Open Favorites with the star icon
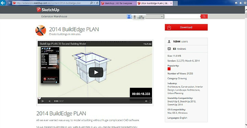This screenshot has height=128, width=247. point(240,3)
